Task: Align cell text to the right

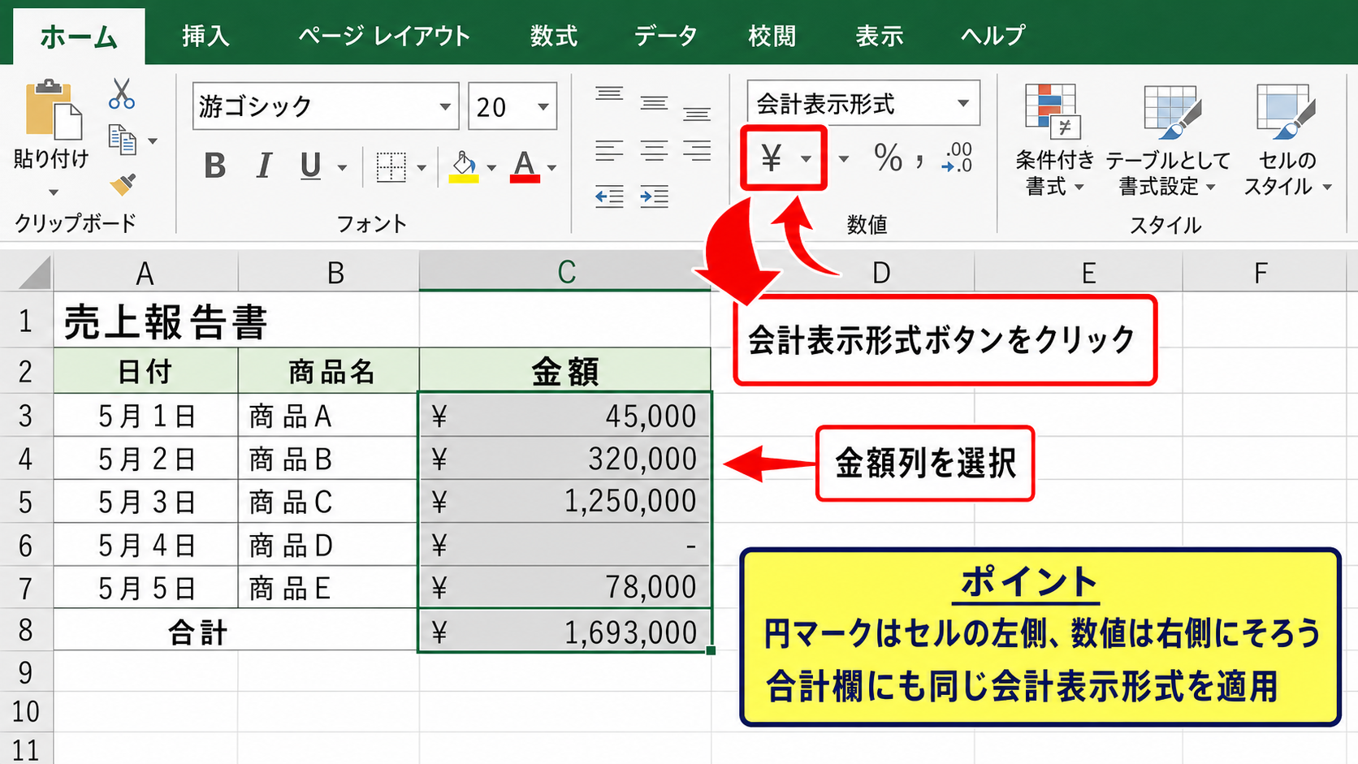Action: pyautogui.click(x=697, y=151)
